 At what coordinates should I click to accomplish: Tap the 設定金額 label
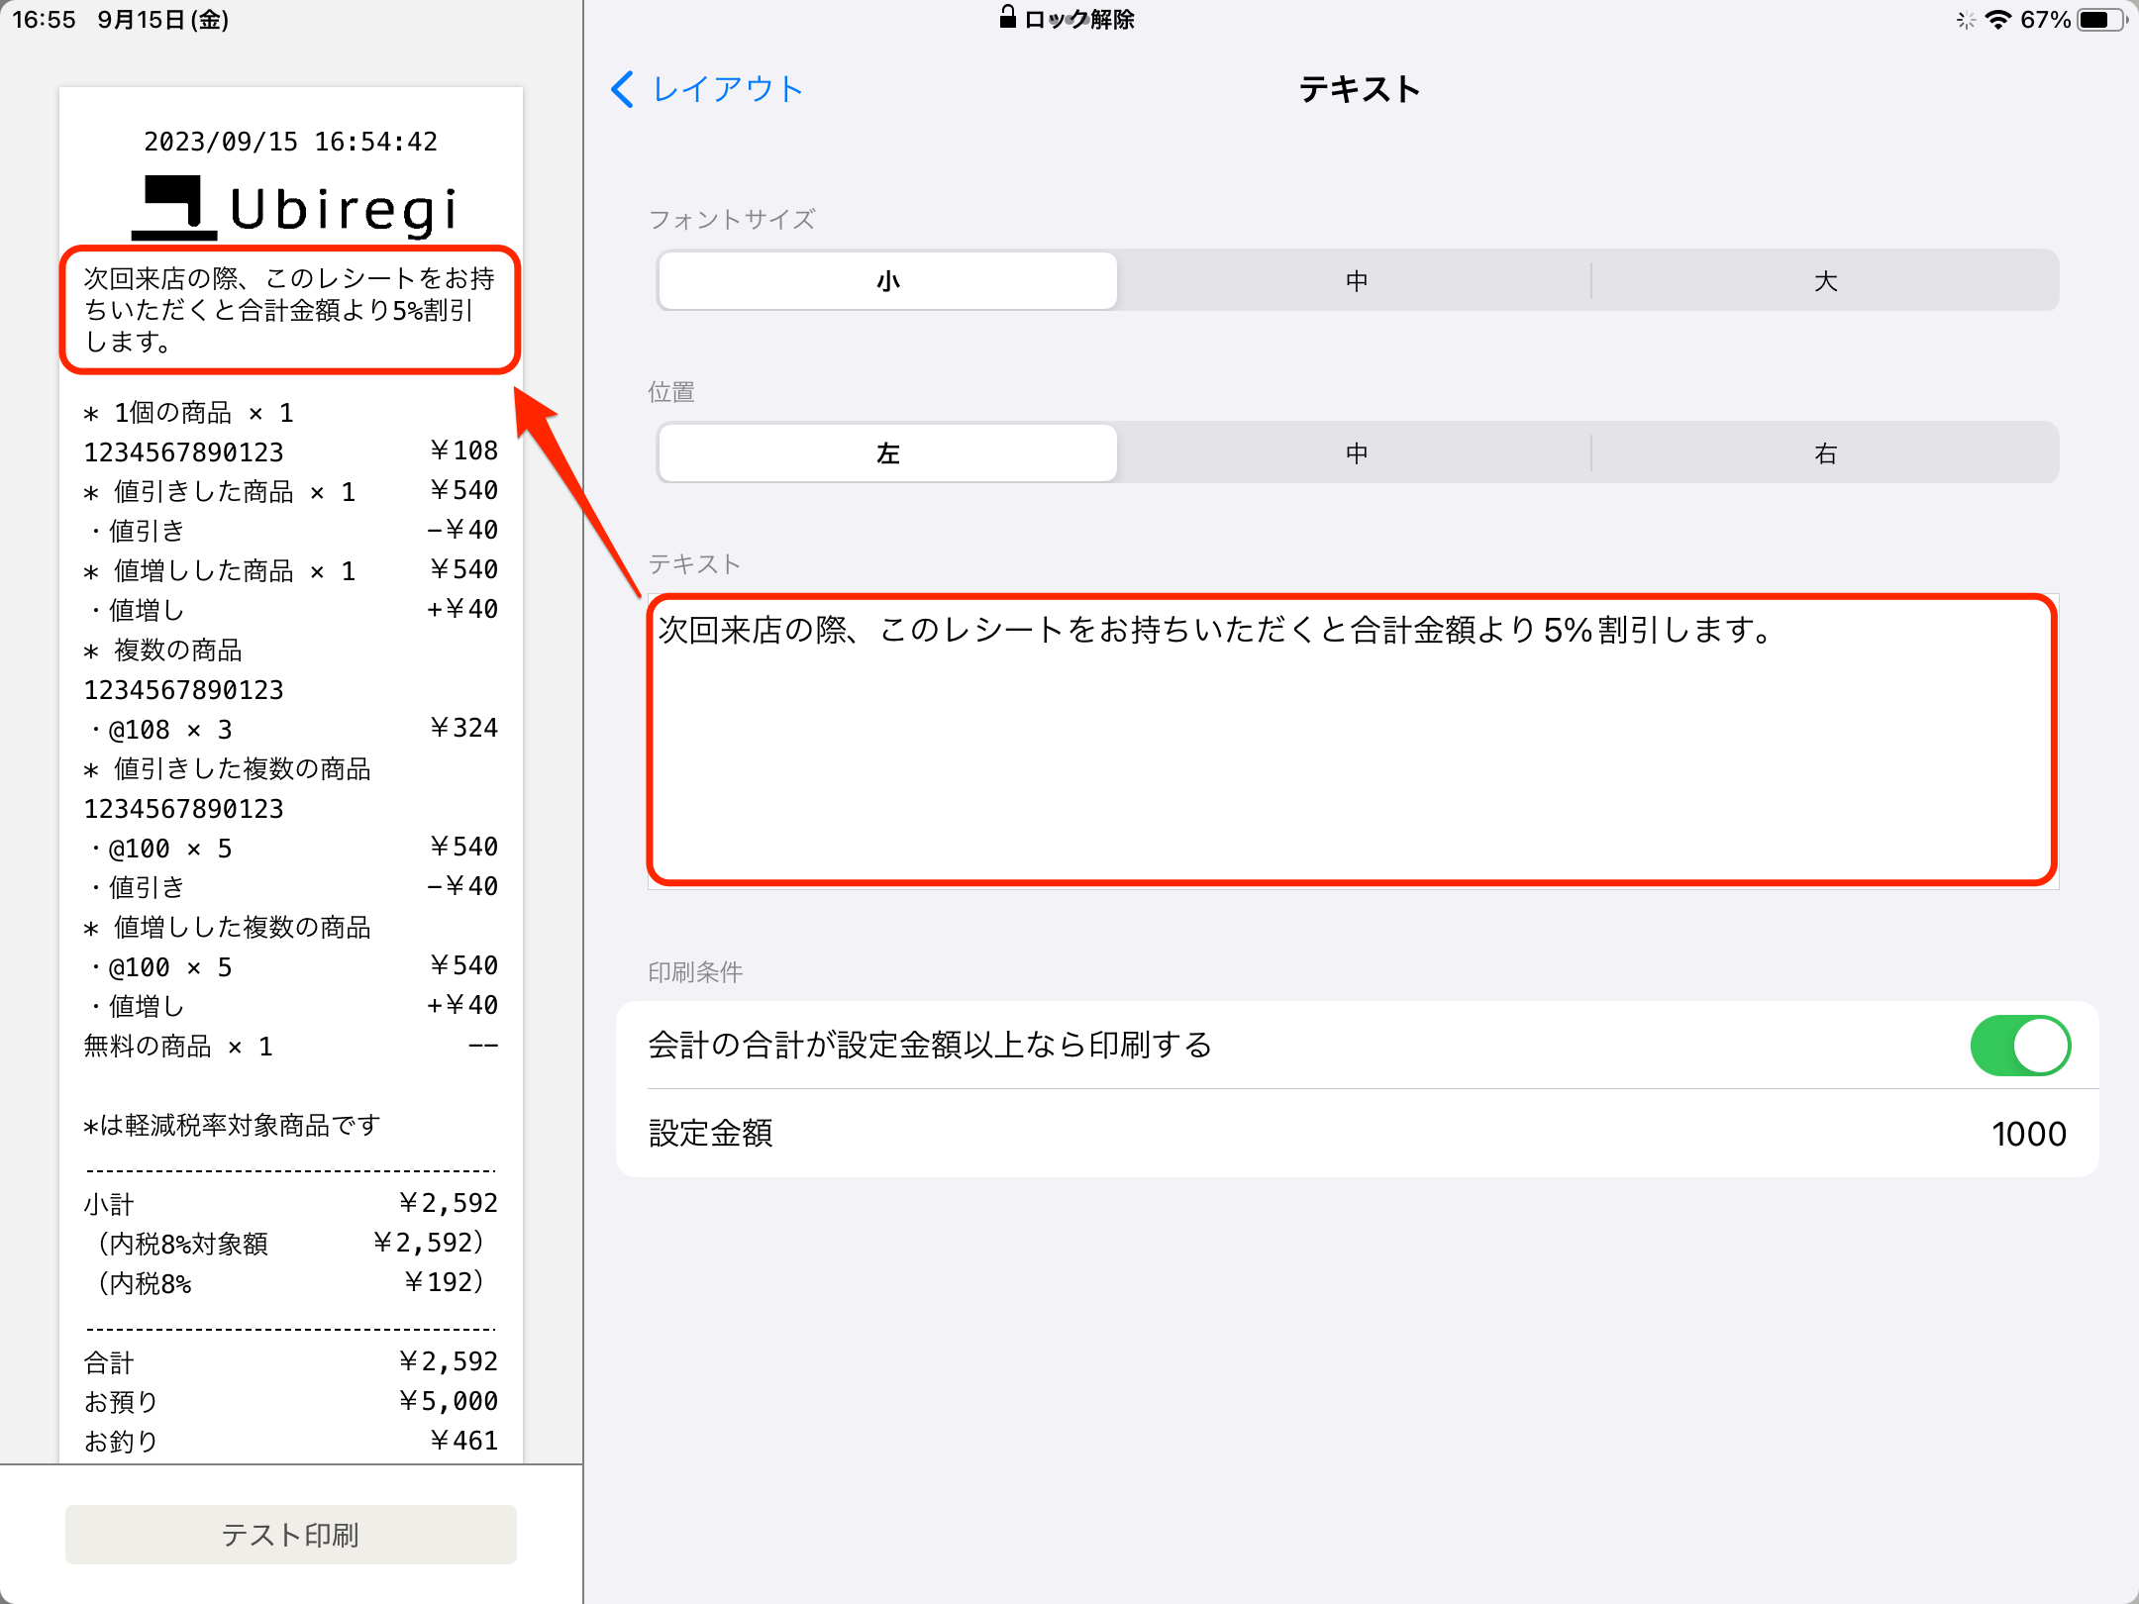pyautogui.click(x=711, y=1134)
